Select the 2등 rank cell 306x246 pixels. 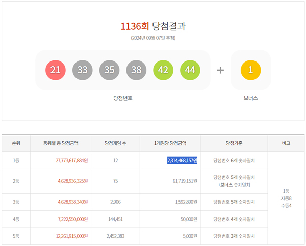(16, 181)
